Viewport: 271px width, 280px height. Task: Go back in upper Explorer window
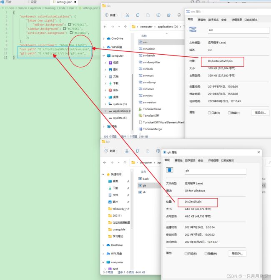point(105,27)
